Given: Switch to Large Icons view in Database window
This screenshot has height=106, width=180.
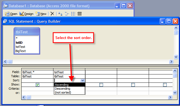Looking at the screenshot, I should click(60, 14).
